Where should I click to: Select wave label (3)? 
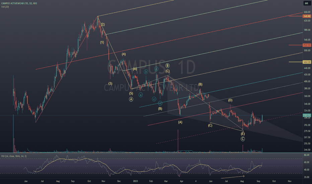110,83
